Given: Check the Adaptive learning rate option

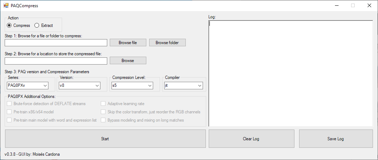Looking at the screenshot, I should click(103, 104).
